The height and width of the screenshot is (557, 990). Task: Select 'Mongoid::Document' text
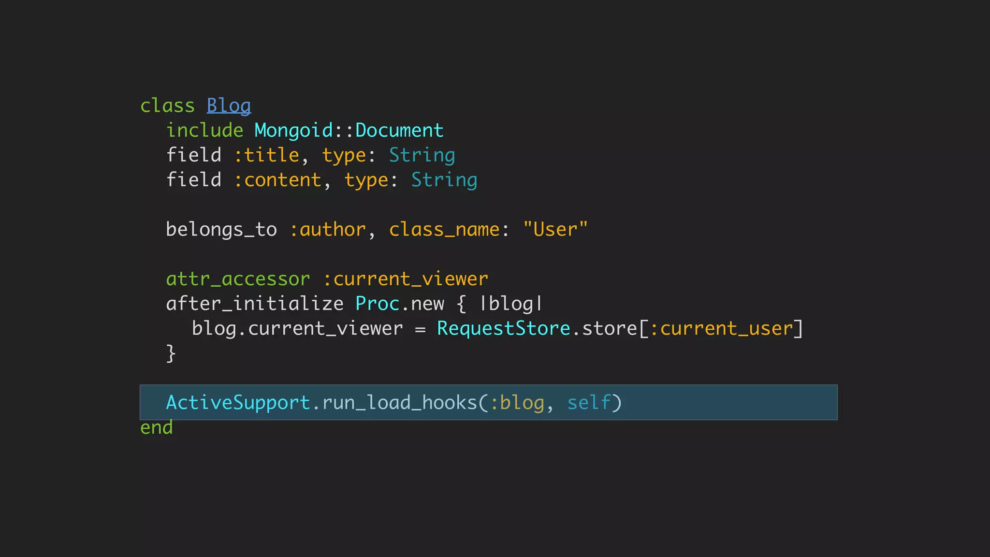[349, 131]
